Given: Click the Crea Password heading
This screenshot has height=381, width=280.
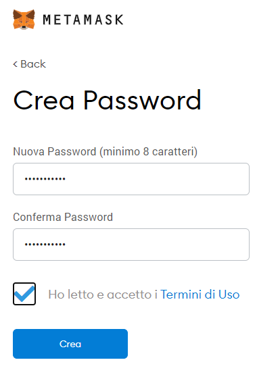Looking at the screenshot, I should pos(107,100).
